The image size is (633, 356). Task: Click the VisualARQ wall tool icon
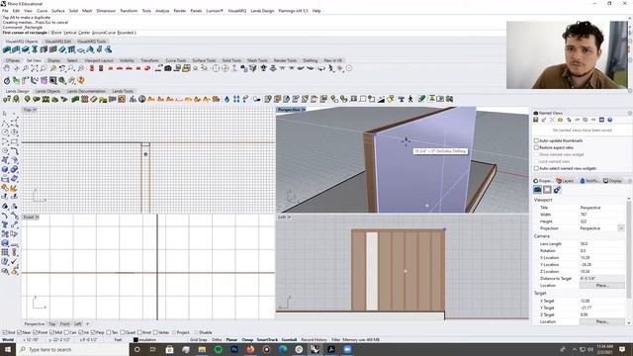coord(7,49)
